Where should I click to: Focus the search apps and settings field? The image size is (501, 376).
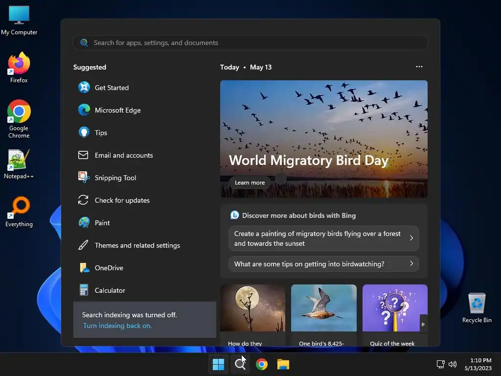click(250, 43)
